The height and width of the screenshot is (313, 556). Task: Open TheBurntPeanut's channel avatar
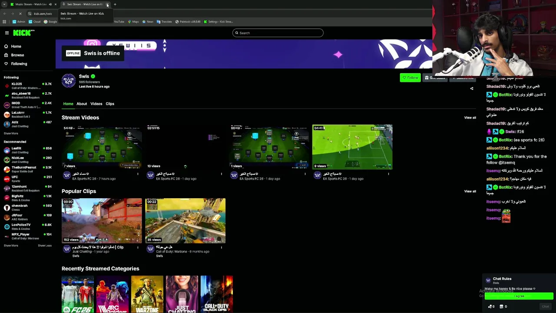(7, 169)
